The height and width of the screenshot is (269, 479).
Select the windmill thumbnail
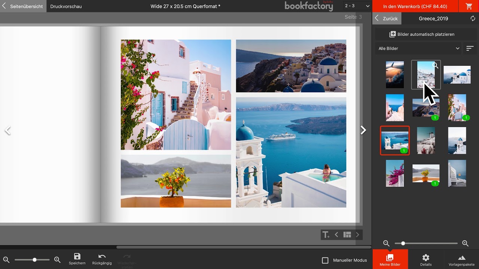click(426, 140)
